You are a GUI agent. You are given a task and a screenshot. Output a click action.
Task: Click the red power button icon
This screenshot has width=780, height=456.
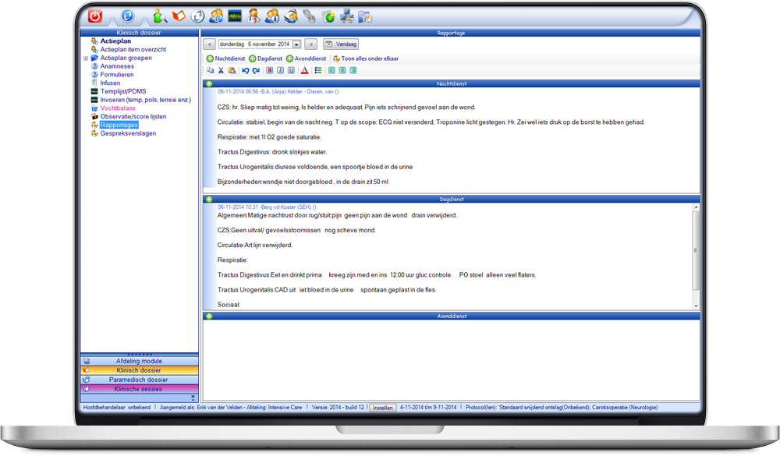(95, 16)
